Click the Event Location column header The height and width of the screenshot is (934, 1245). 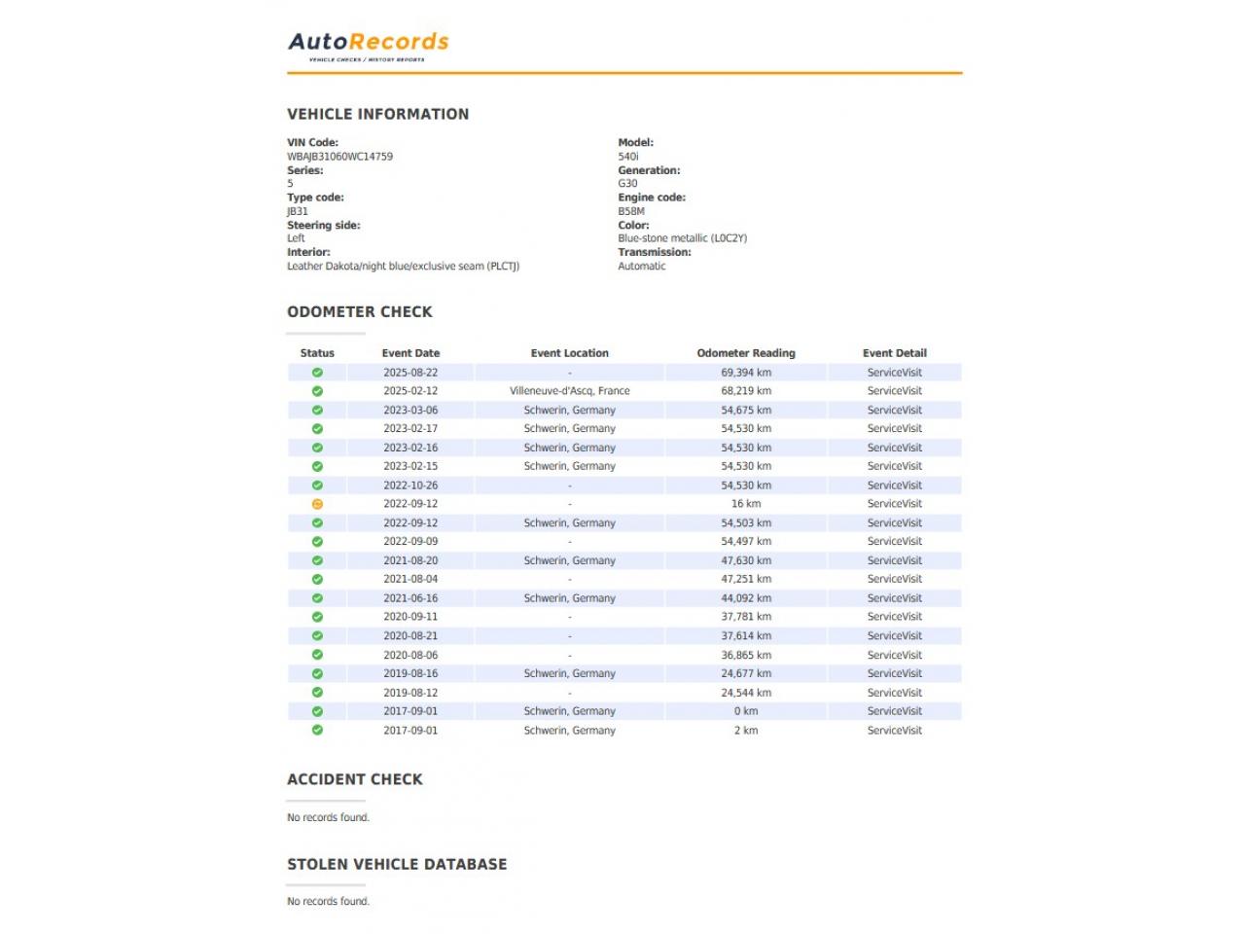click(569, 353)
